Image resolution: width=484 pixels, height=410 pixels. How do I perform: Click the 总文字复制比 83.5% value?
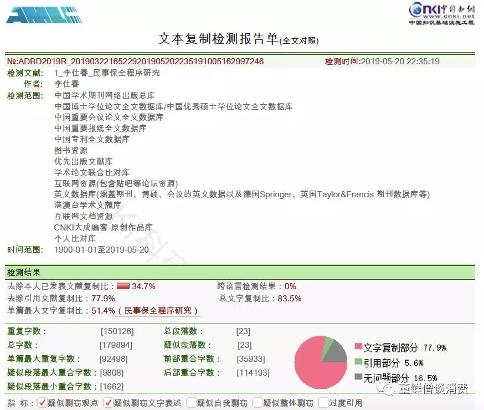tap(290, 299)
